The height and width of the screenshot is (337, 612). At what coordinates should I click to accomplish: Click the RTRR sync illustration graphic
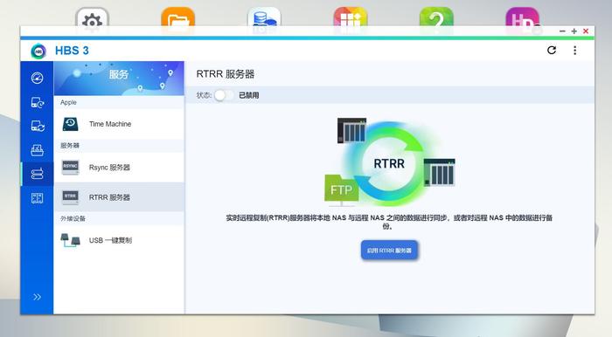390,163
